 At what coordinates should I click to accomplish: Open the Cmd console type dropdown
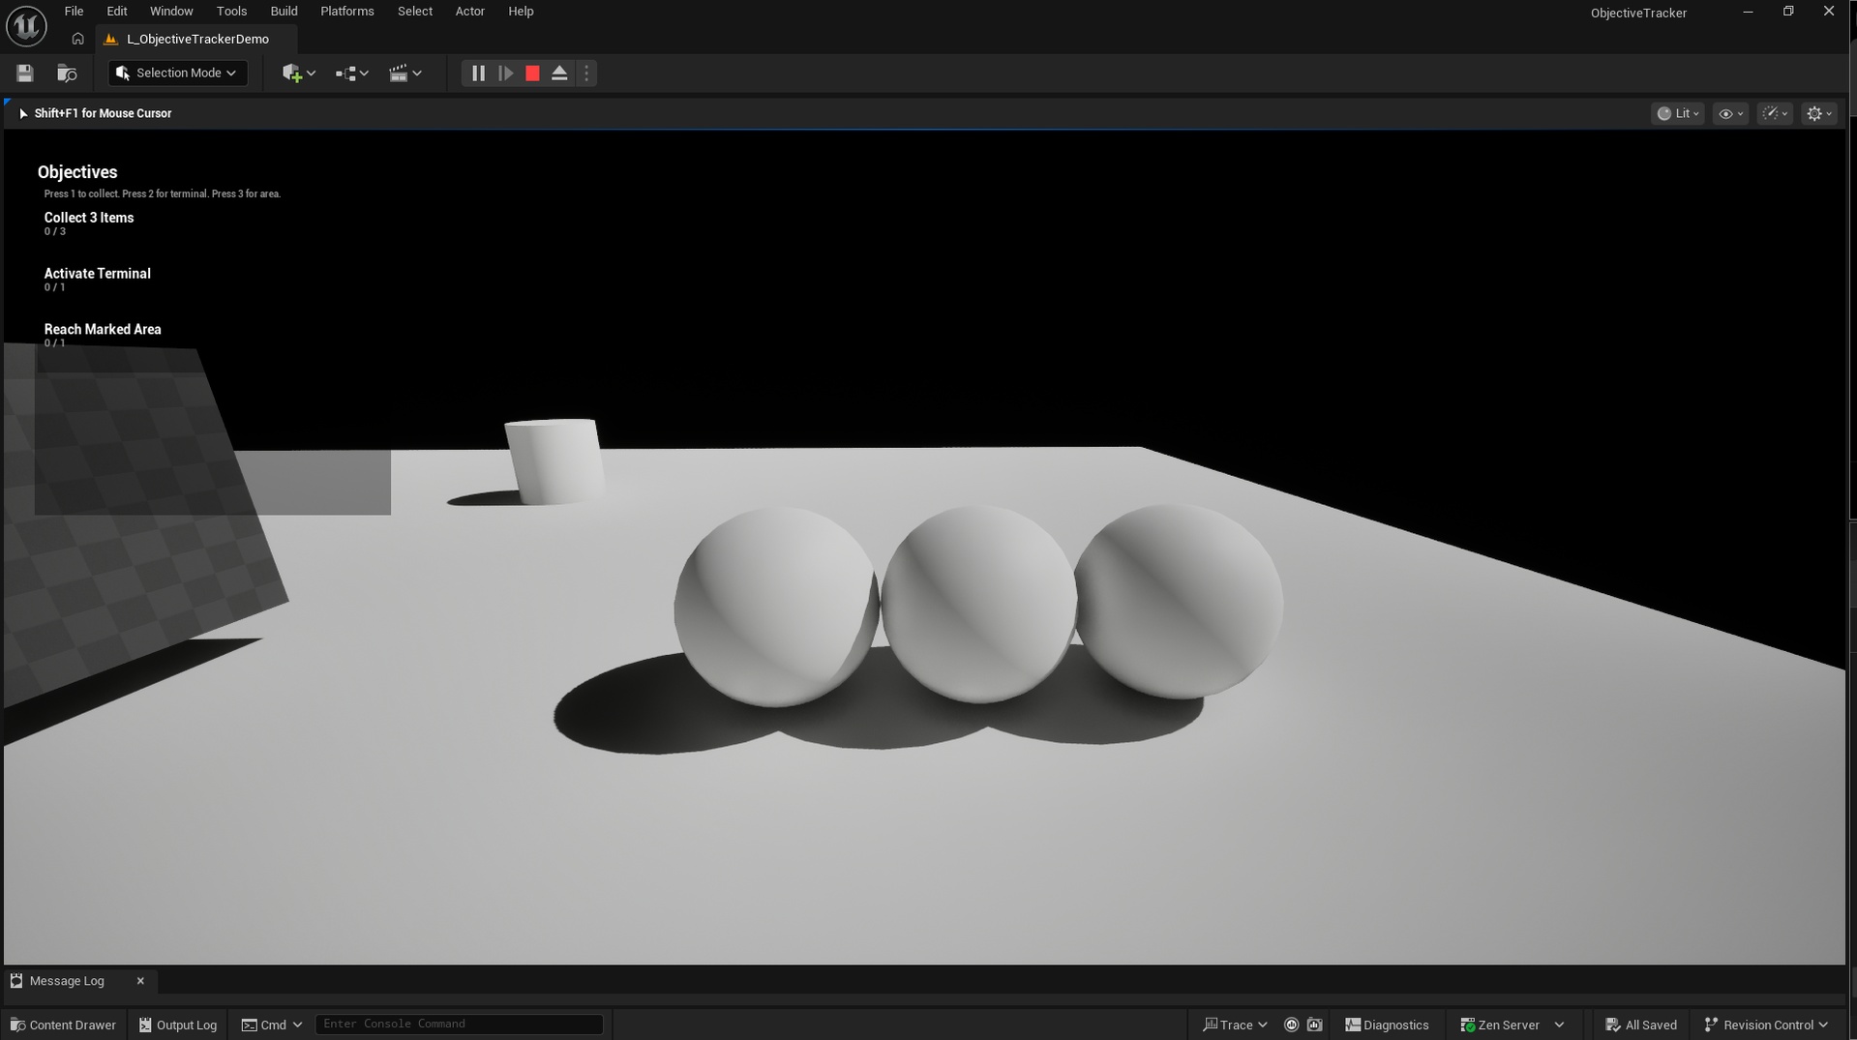(x=272, y=1025)
